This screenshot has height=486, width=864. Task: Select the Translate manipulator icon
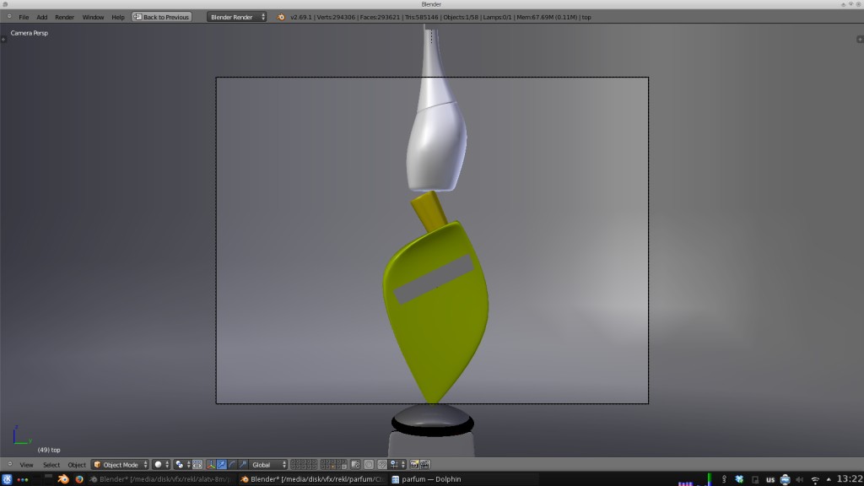tap(221, 464)
